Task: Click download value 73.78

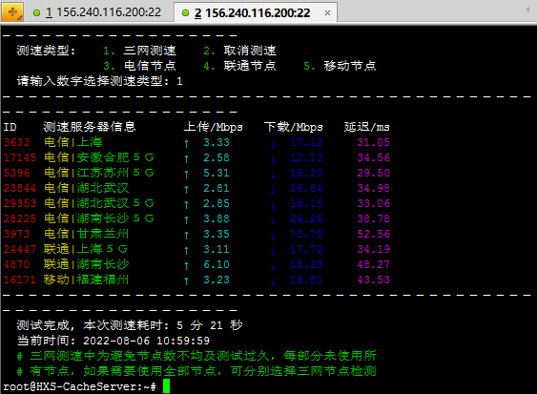Action: [x=306, y=234]
